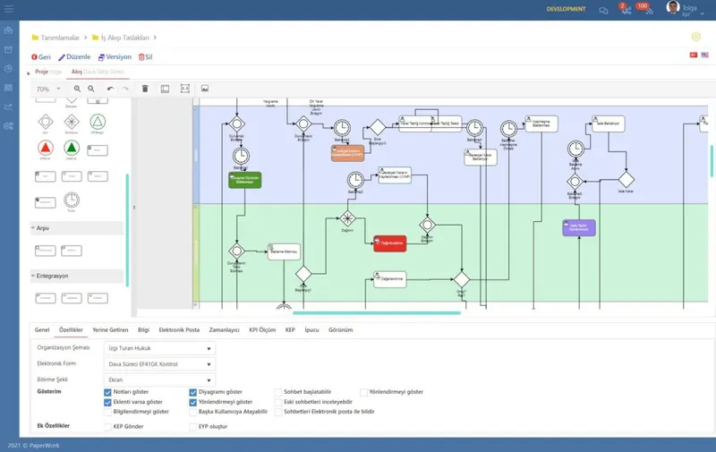Enable Başka Kullanıcıya Atayabilir checkbox
This screenshot has width=716, height=452.
tap(192, 412)
